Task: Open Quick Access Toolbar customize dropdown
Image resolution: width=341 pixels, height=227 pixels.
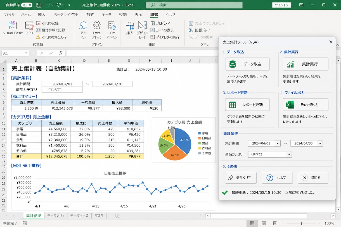Action: 69,5
